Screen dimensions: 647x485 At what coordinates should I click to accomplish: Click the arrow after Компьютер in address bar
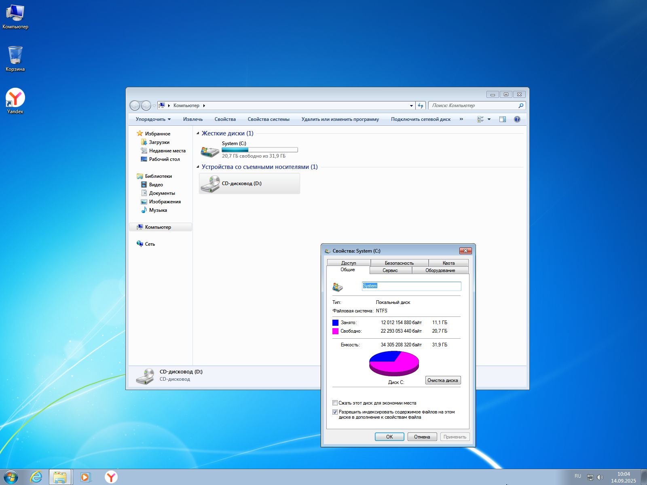(x=204, y=105)
